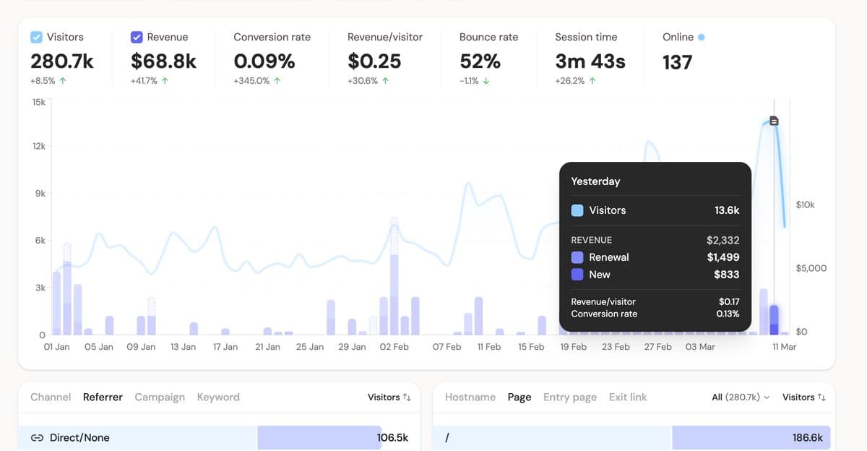Select the Page tab
This screenshot has width=867, height=451.
(519, 398)
